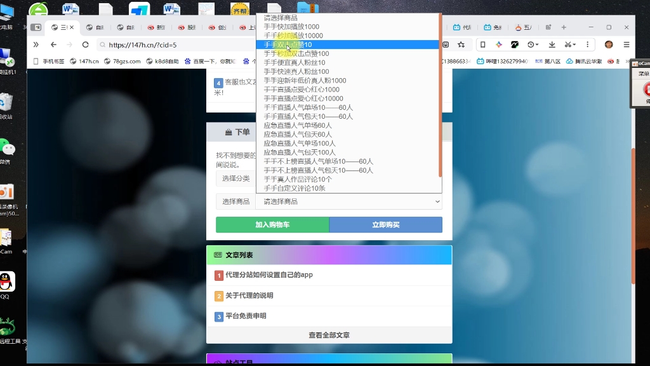Screen dimensions: 650x366
Task: Open the browser download manager icon
Action: [551, 44]
